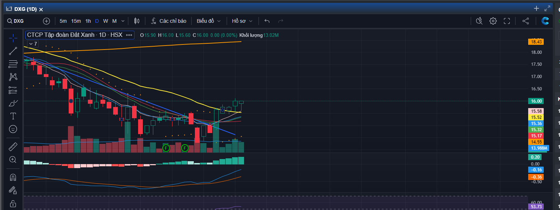The image size is (560, 210).
Task: Click right green F event marker
Action: click(x=185, y=148)
